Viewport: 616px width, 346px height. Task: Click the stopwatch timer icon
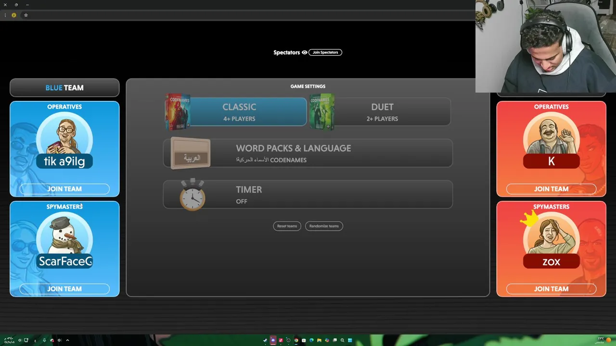(x=192, y=195)
